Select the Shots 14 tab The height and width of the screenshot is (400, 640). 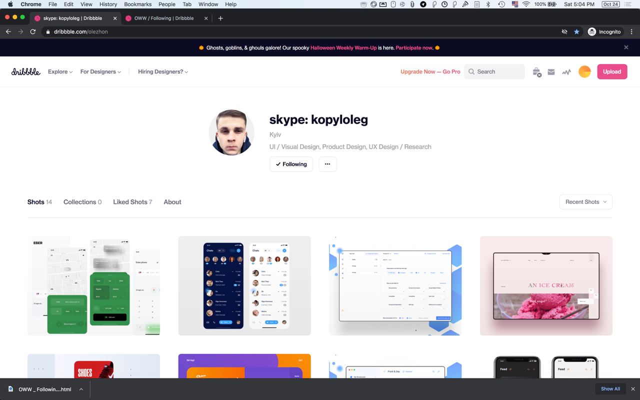point(39,202)
